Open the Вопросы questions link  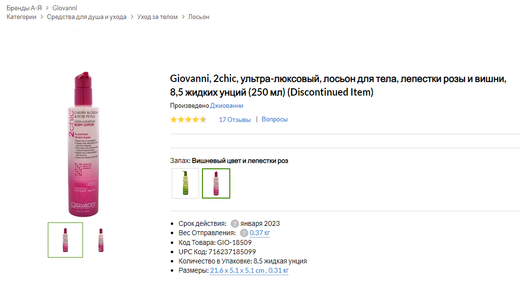(275, 120)
